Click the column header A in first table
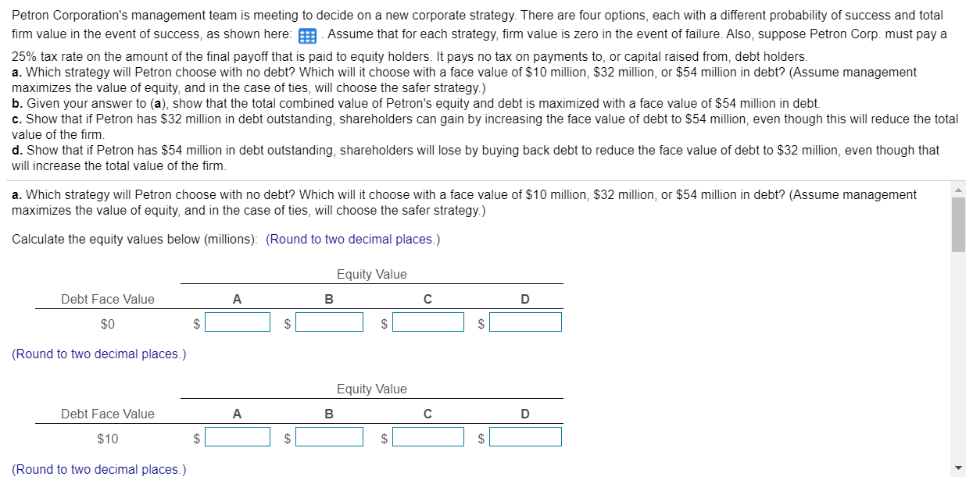 (x=237, y=299)
